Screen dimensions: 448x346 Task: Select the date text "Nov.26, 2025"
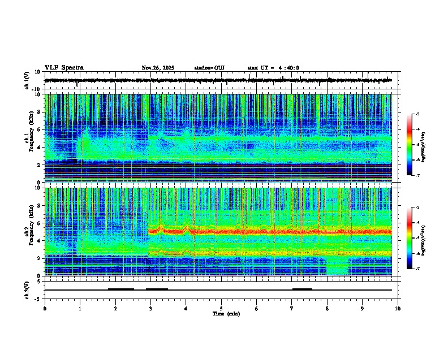(158, 68)
